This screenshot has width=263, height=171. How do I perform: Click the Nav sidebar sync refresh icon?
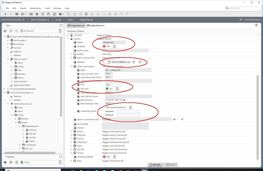11,31
